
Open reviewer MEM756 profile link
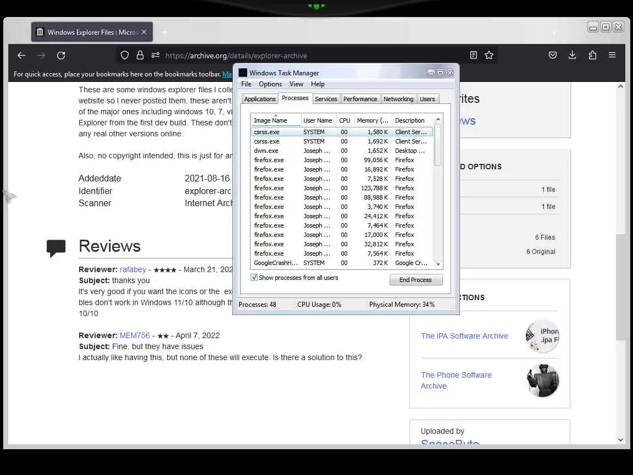(x=135, y=335)
